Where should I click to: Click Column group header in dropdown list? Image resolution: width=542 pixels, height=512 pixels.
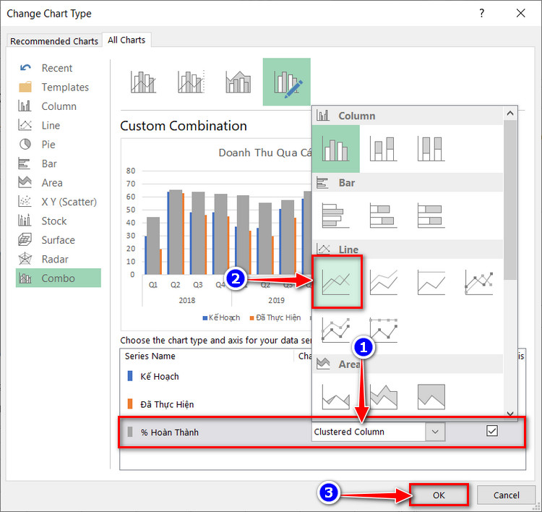[x=408, y=116]
